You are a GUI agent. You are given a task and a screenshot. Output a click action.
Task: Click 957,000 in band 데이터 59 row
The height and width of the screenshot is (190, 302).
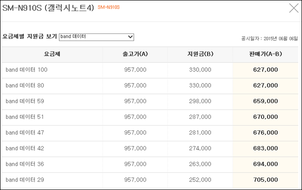(135, 101)
